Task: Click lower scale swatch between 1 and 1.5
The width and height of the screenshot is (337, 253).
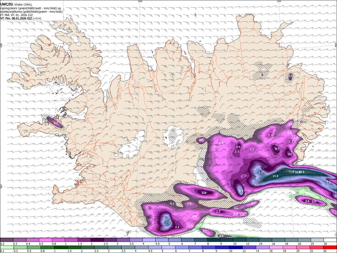Action: [x=61, y=247]
